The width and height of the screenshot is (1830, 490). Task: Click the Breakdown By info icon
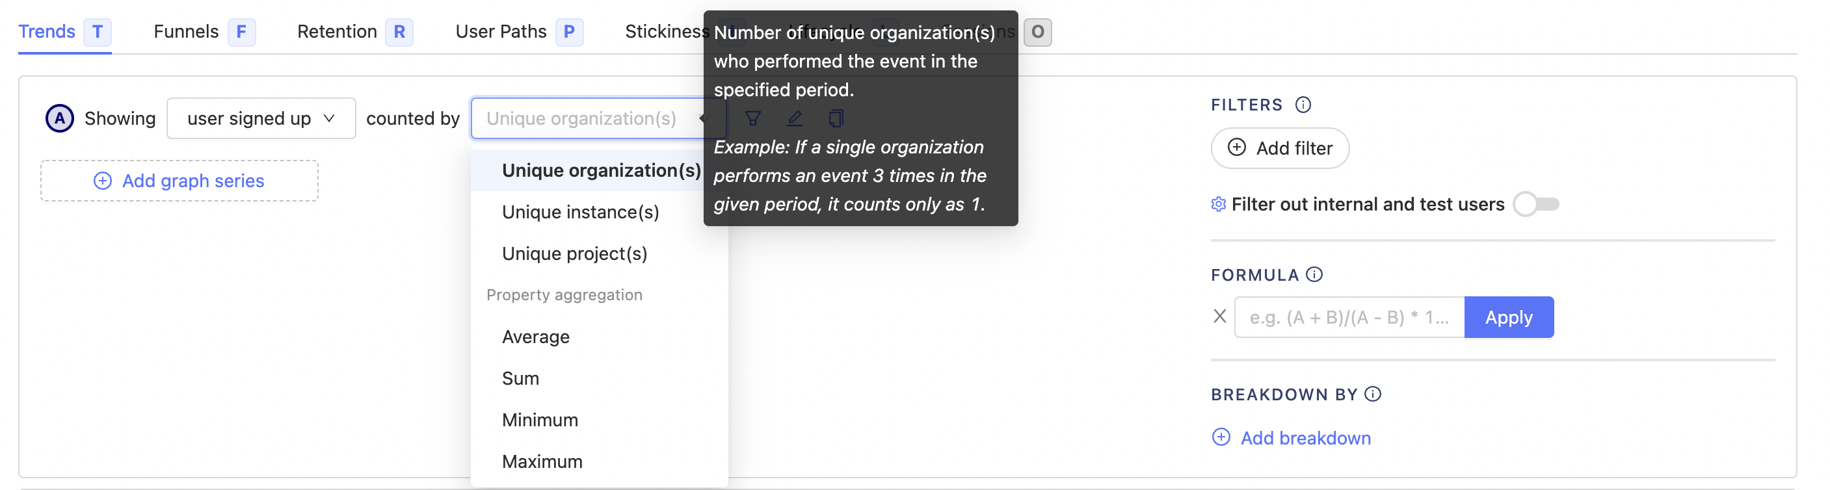click(1371, 394)
